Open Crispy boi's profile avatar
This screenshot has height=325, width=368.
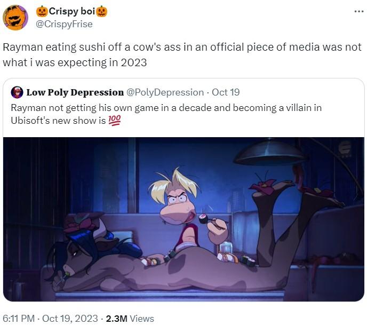tap(15, 18)
